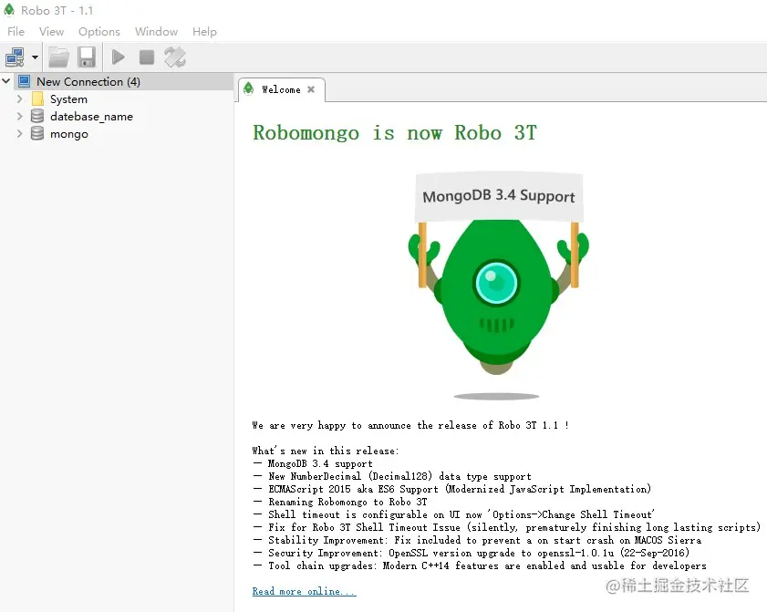This screenshot has height=612, width=767.
Task: Click the Robo 3T title bar logo
Action: pos(9,10)
